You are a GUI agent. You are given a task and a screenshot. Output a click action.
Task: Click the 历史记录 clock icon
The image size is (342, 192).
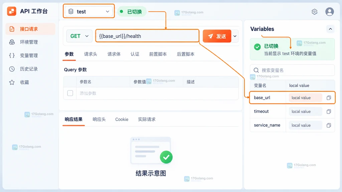click(12, 69)
